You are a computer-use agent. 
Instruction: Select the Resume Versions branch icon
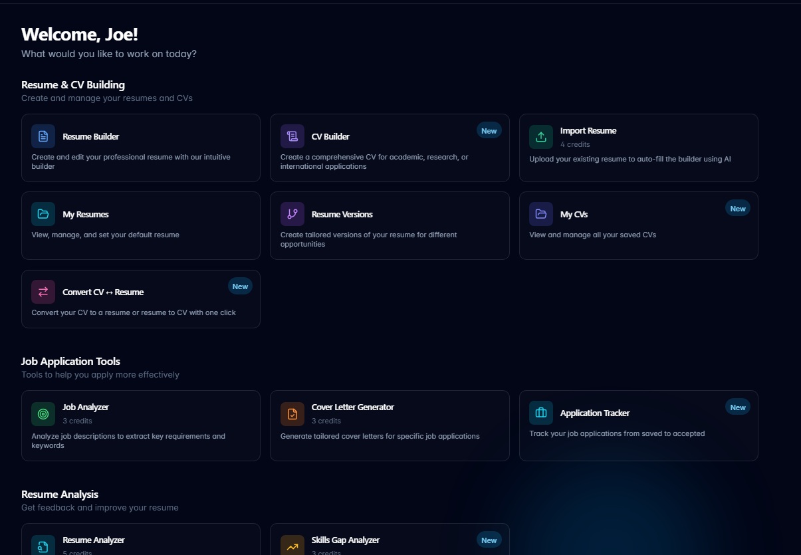292,213
